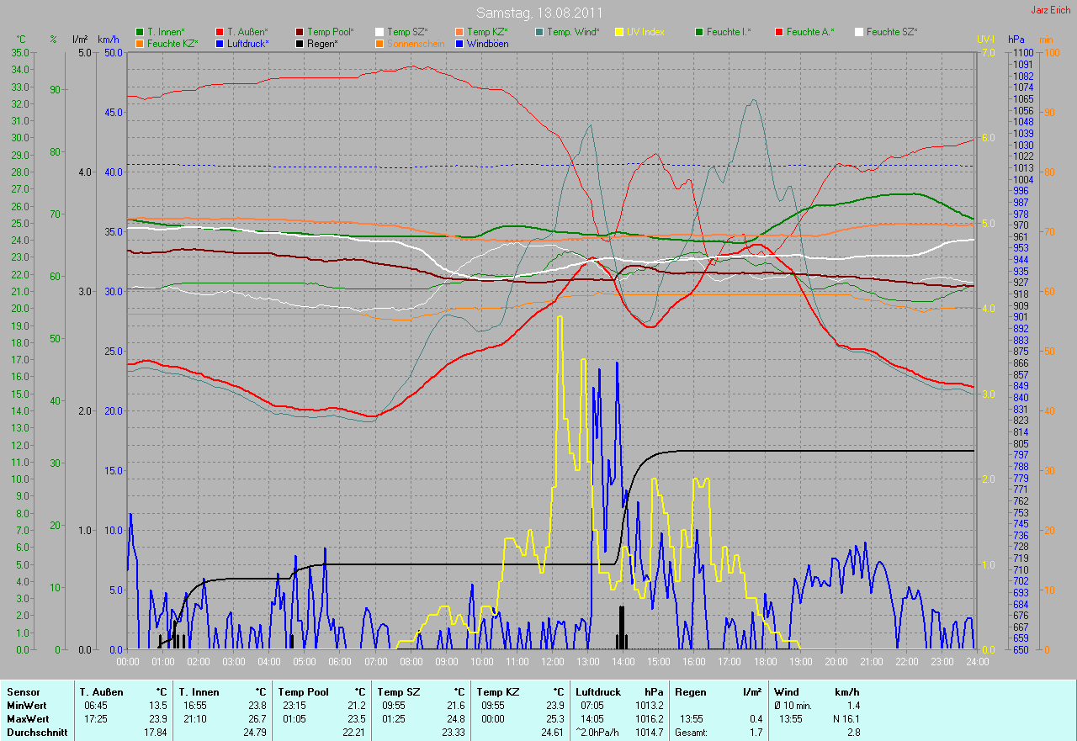Image resolution: width=1077 pixels, height=741 pixels.
Task: Click T. Außen minimum value 13.5
Action: (157, 705)
